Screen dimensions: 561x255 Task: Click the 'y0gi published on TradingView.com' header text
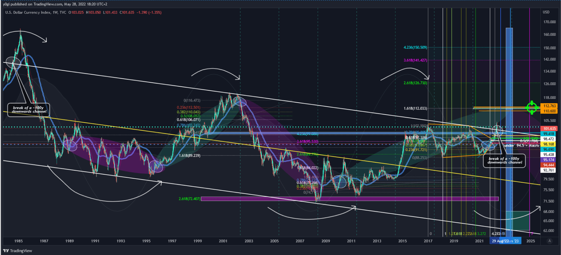(x=33, y=4)
